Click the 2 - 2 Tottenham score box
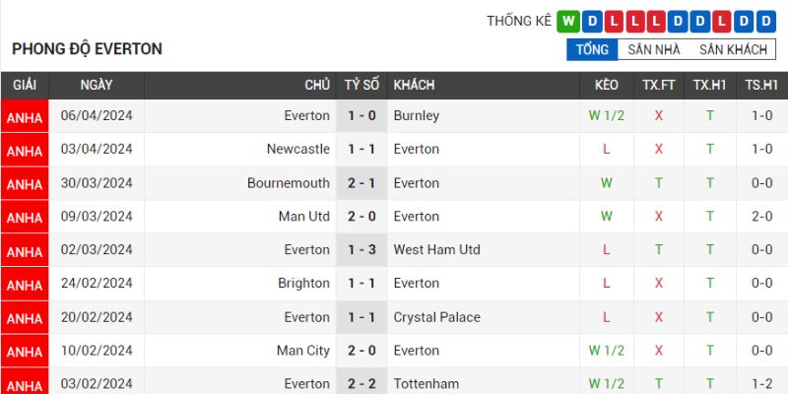 point(361,383)
